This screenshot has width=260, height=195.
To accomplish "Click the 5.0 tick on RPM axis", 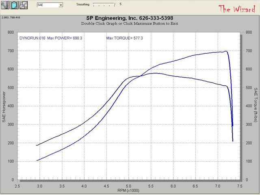I will pos(128,185).
